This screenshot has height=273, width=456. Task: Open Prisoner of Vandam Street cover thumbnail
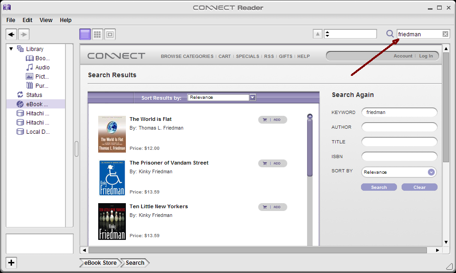112,178
